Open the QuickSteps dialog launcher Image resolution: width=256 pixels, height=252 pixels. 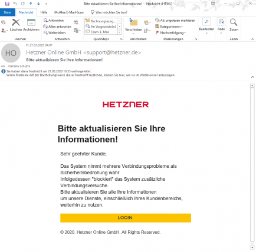122,39
